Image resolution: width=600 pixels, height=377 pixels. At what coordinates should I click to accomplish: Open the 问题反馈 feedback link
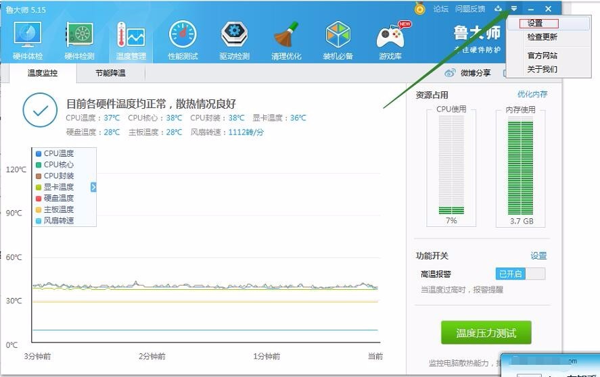click(470, 9)
